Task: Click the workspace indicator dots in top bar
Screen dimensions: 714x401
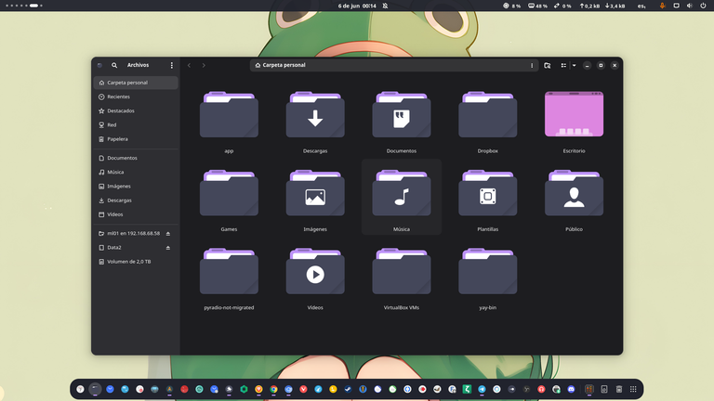Action: (x=24, y=6)
